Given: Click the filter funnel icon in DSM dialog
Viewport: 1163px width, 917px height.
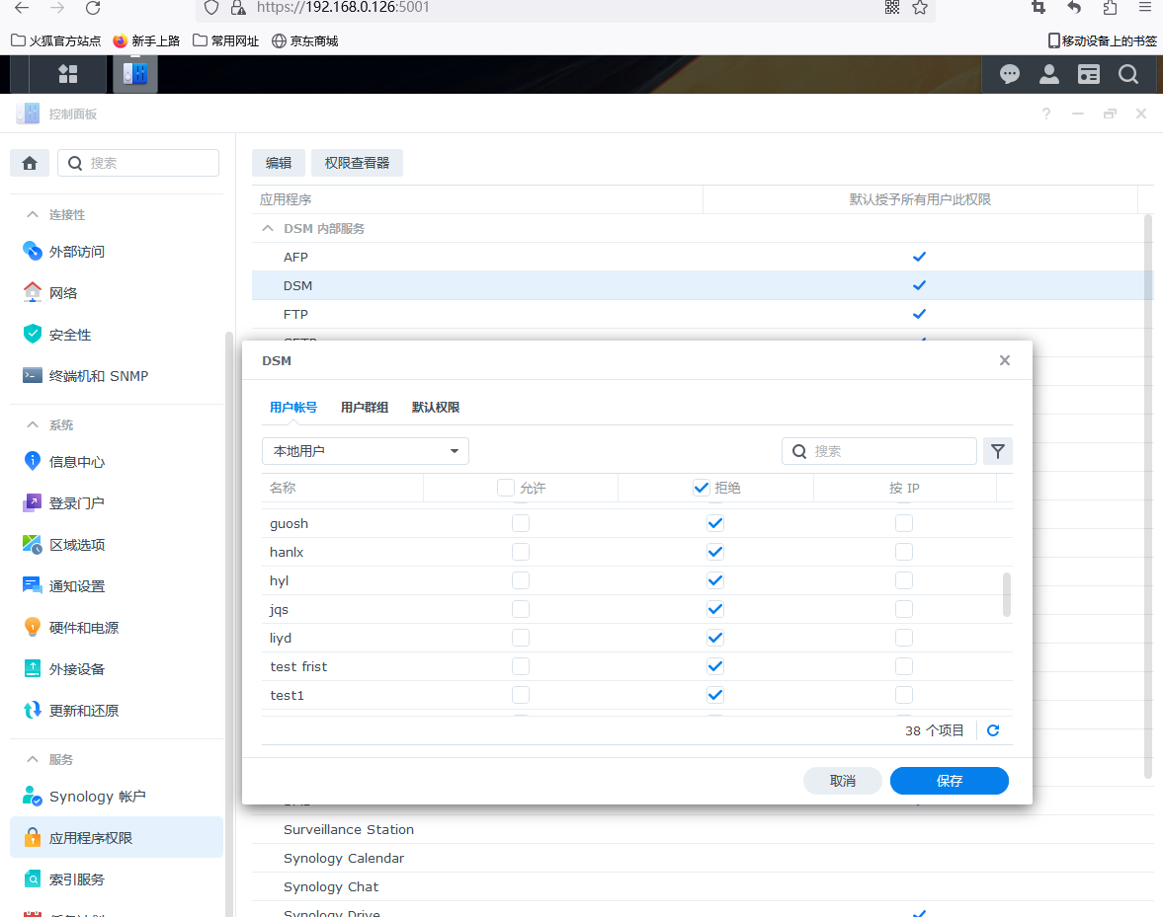Looking at the screenshot, I should [x=998, y=451].
